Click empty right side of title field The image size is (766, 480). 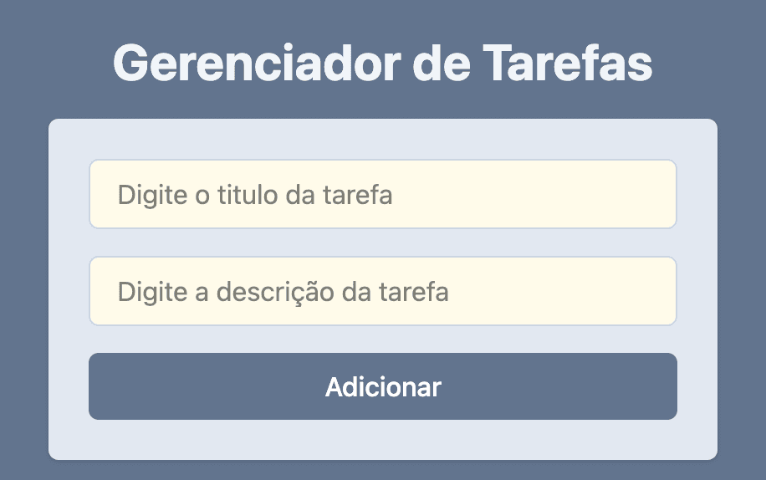[538, 194]
